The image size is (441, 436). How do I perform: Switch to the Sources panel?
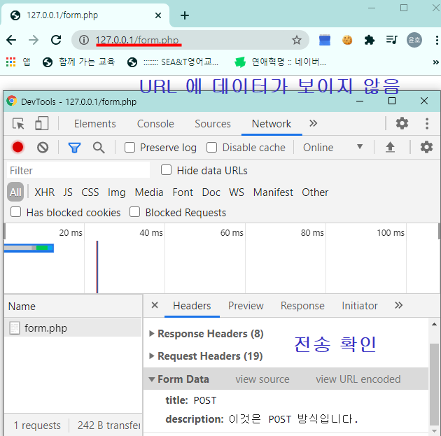click(213, 124)
